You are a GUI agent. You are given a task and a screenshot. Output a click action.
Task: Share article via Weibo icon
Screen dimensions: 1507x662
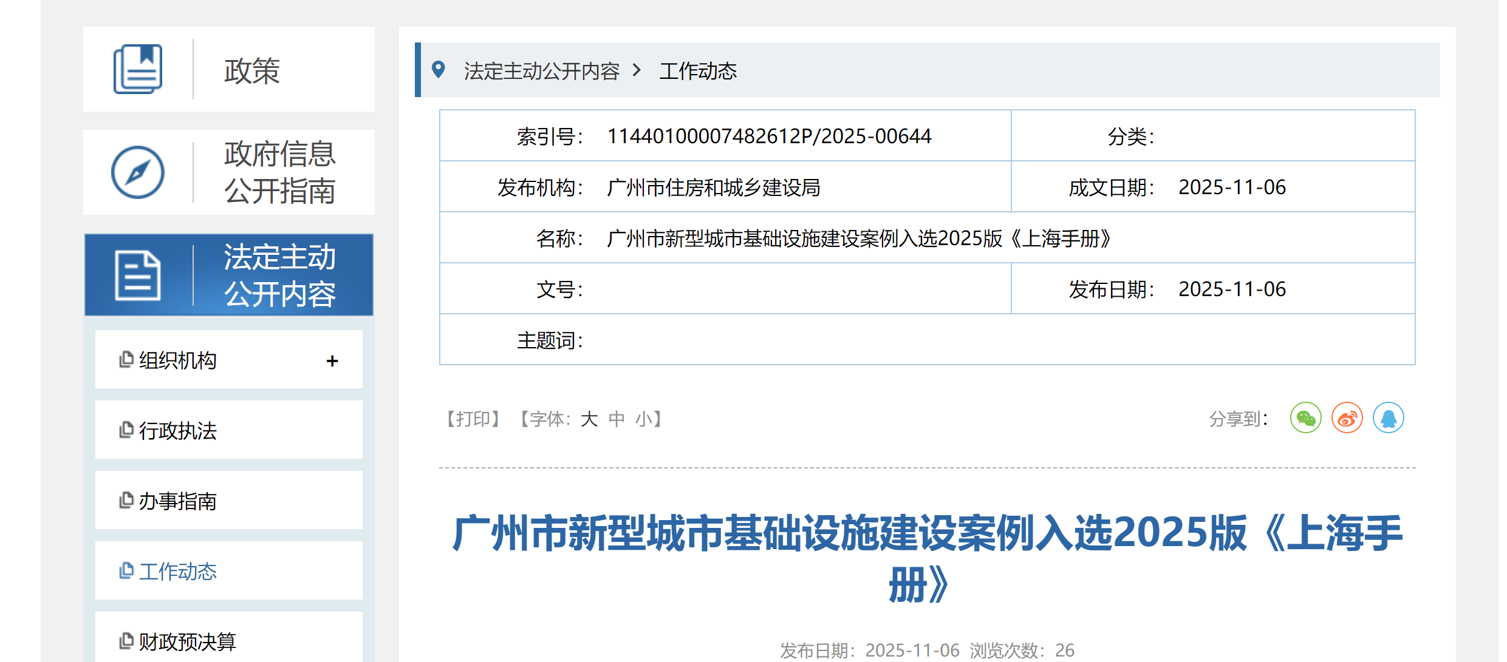[x=1347, y=418]
